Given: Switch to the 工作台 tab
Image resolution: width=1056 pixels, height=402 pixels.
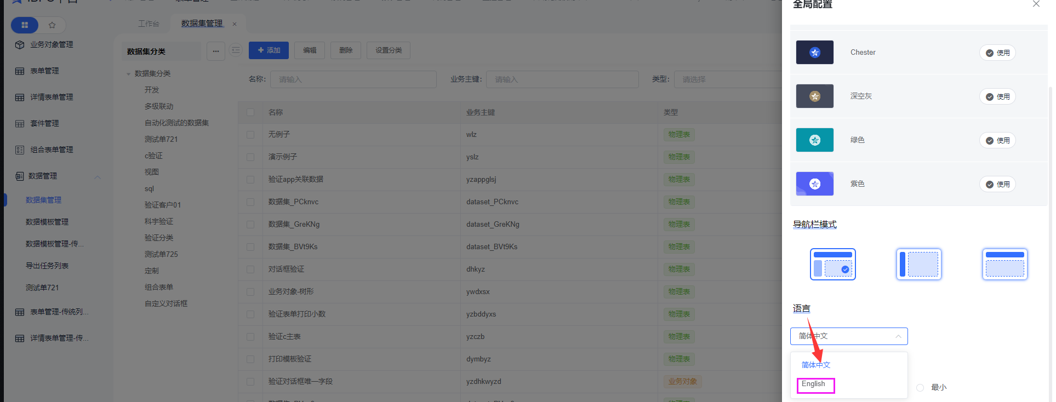Looking at the screenshot, I should coord(149,24).
